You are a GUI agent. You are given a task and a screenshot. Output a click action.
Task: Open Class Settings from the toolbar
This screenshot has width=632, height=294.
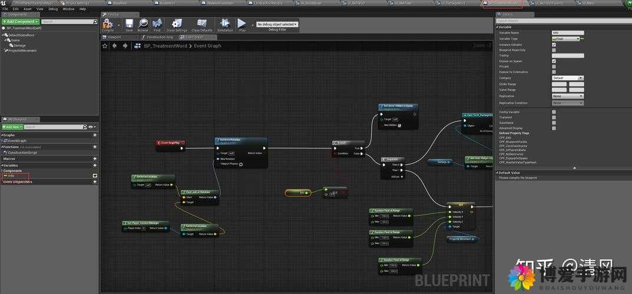(177, 24)
